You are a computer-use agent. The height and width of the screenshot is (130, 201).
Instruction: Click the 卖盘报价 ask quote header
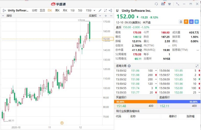click(165, 97)
